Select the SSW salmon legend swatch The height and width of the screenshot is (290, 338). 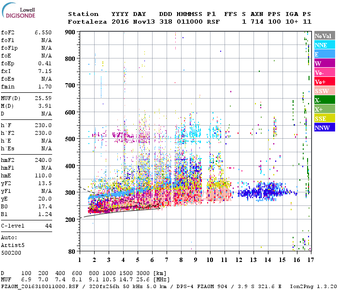[324, 91]
